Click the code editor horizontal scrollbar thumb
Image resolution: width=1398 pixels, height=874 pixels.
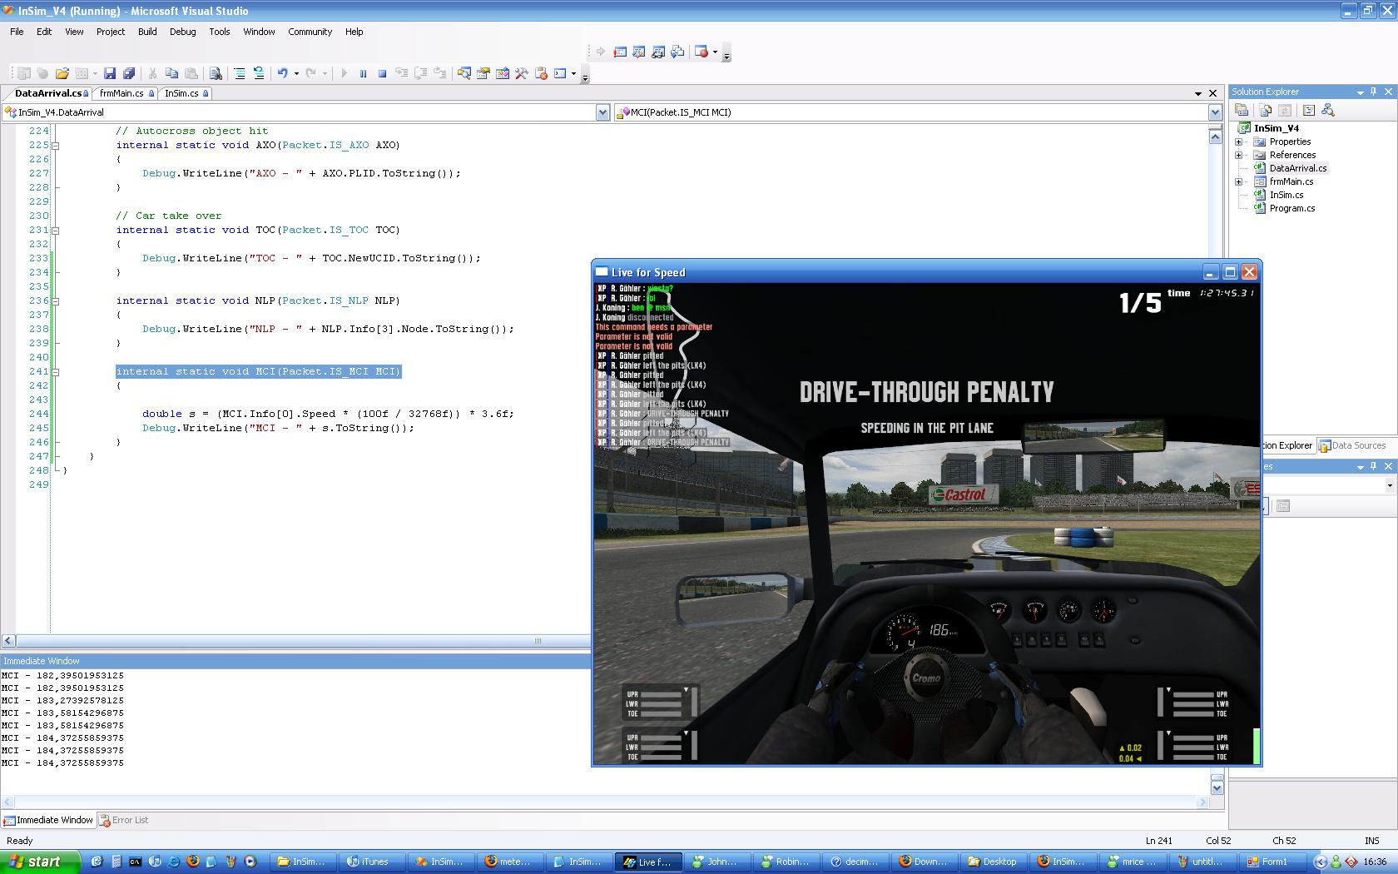tap(538, 640)
